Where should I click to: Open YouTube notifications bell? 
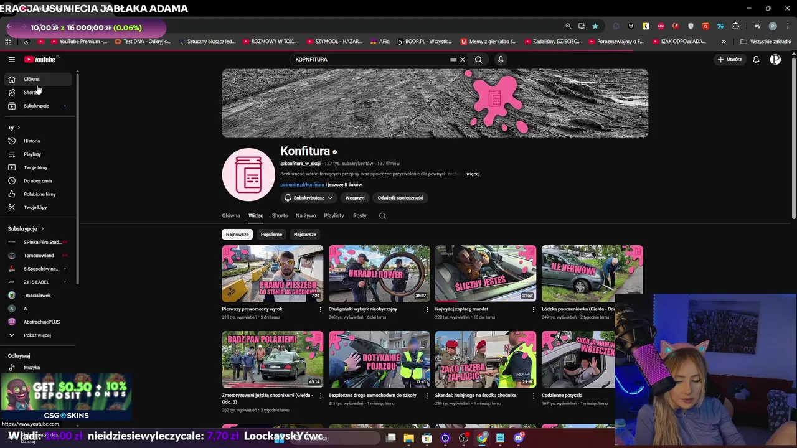756,60
